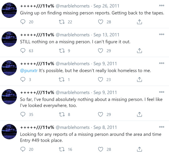Viewport: 169px width, 155px height.
Task: Open more options on Sep 13 tweet
Action: tap(161, 35)
